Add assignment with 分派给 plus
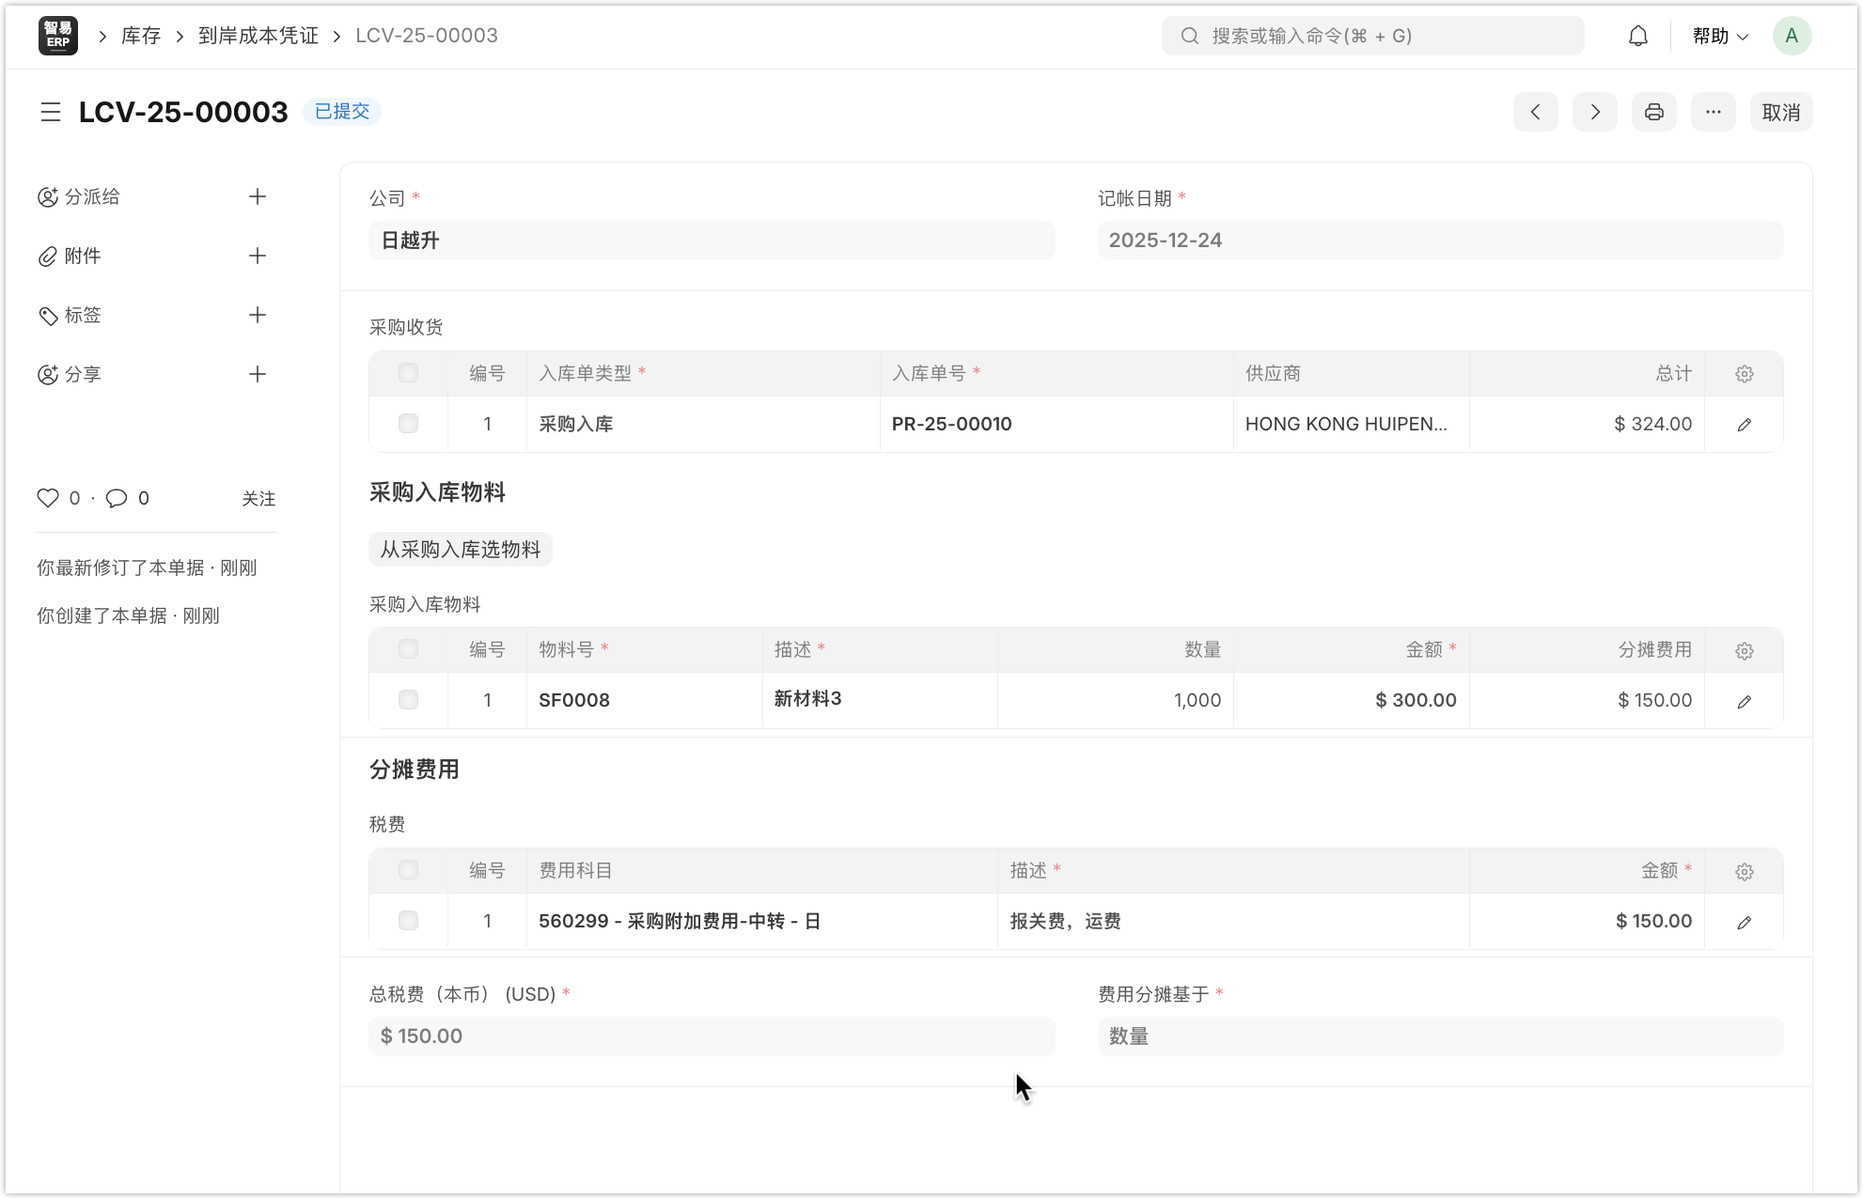The width and height of the screenshot is (1863, 1199). coord(258,196)
